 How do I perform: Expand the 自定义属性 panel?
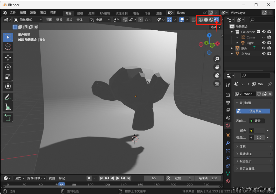[253, 169]
